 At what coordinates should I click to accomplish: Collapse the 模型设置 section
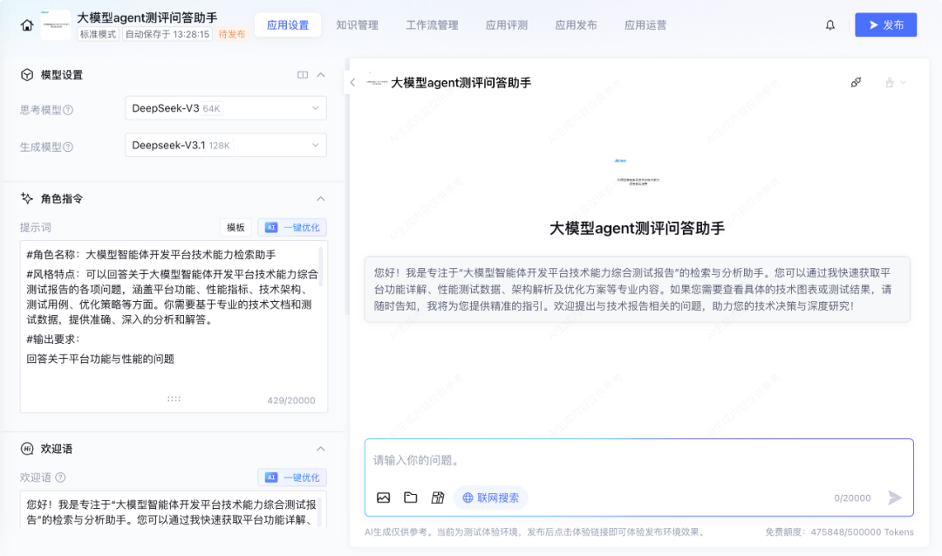321,74
